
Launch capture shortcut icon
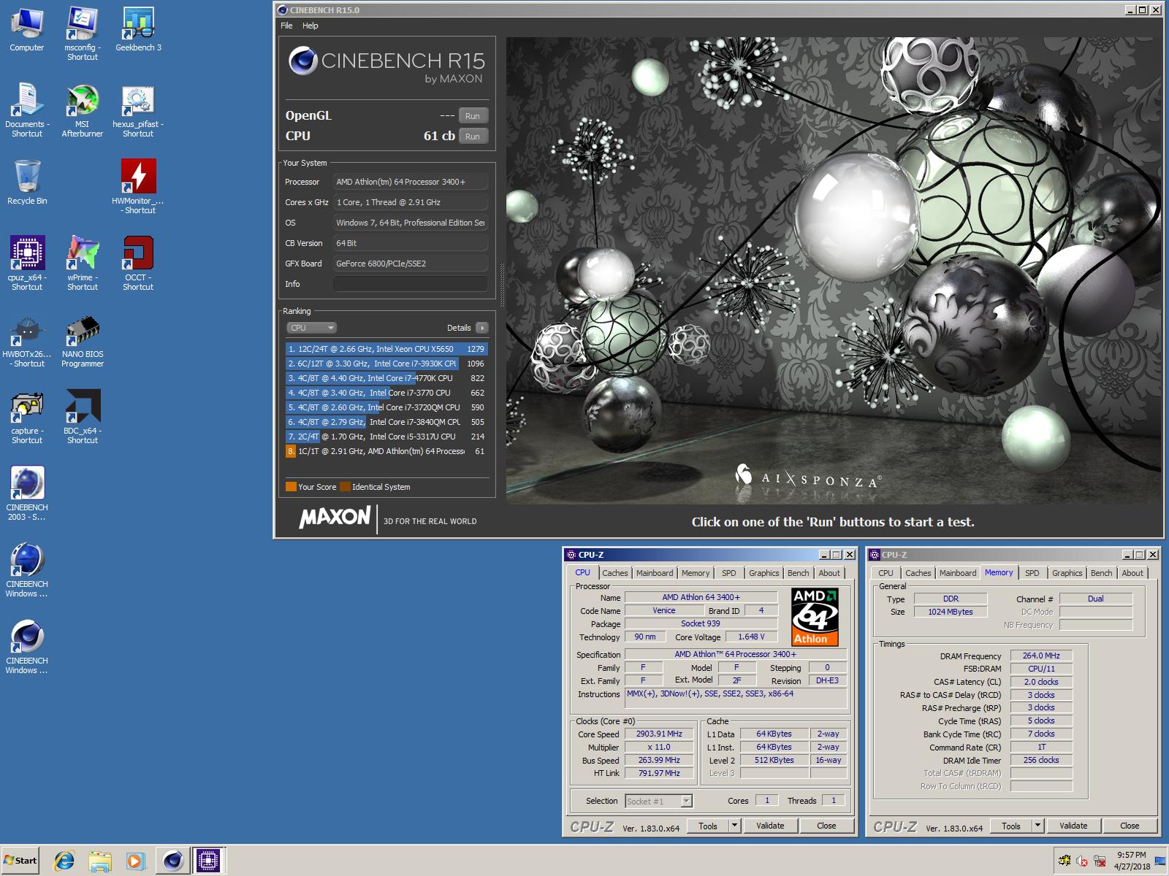click(x=27, y=417)
